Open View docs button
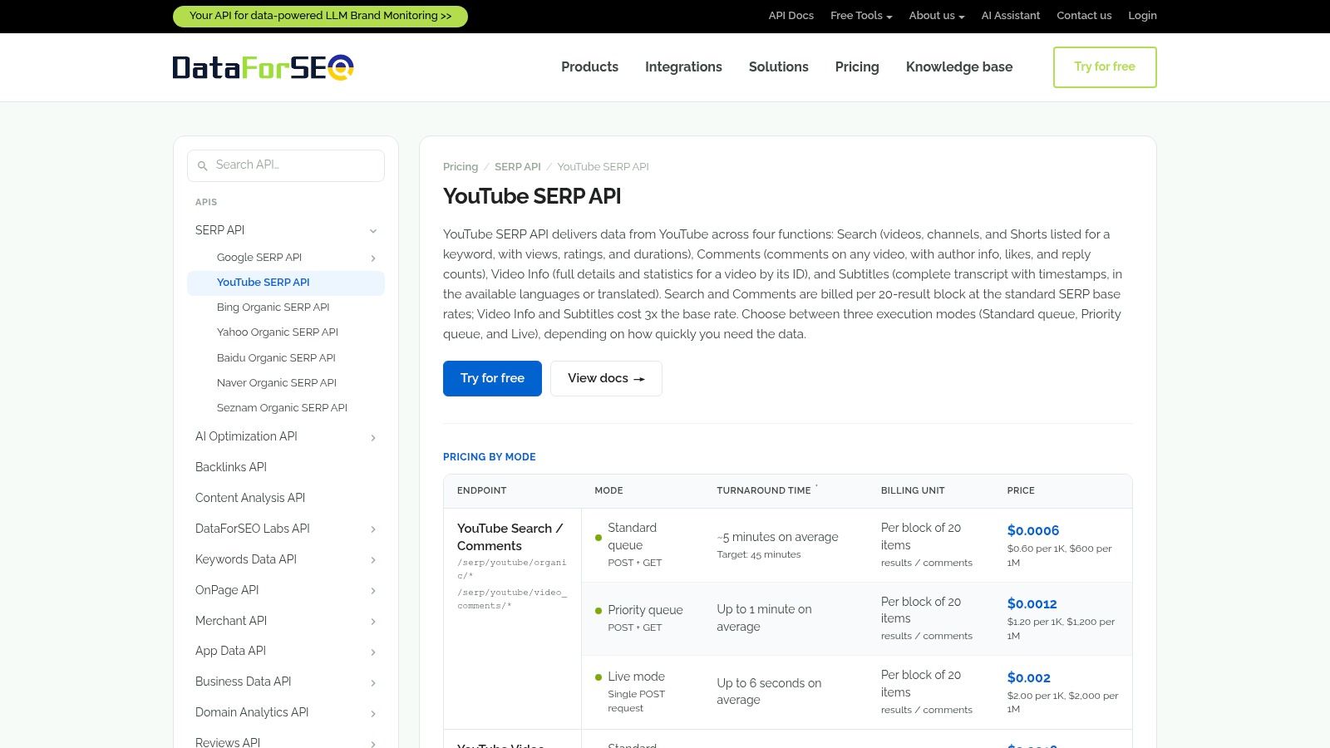This screenshot has height=748, width=1330. (606, 378)
